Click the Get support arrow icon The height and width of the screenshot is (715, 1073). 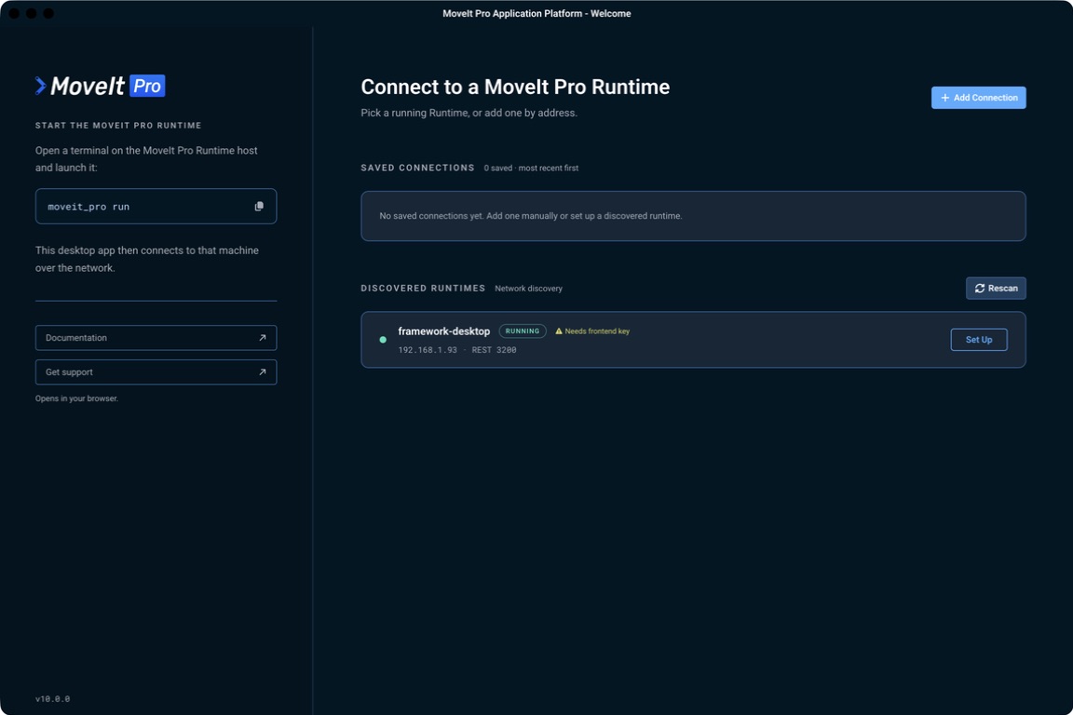[262, 372]
